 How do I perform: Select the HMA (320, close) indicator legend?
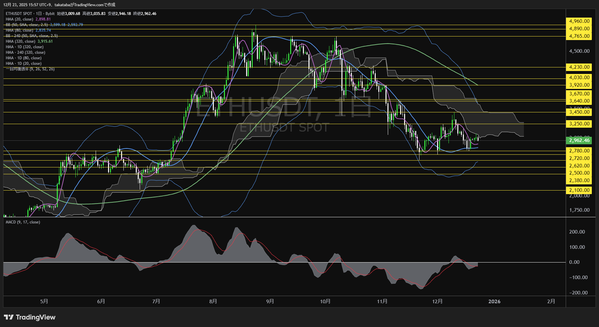click(x=21, y=41)
